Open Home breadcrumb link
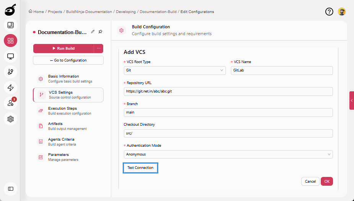 [x=36, y=11]
